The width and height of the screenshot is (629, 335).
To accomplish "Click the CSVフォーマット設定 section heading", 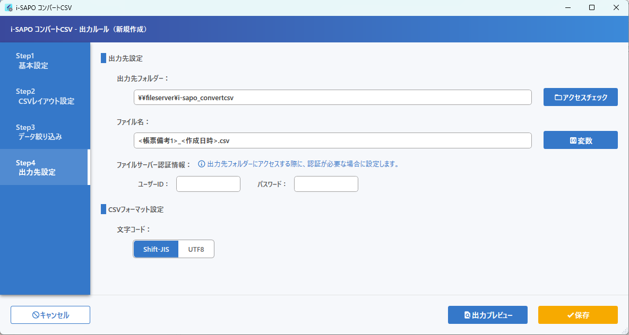I will pyautogui.click(x=136, y=209).
